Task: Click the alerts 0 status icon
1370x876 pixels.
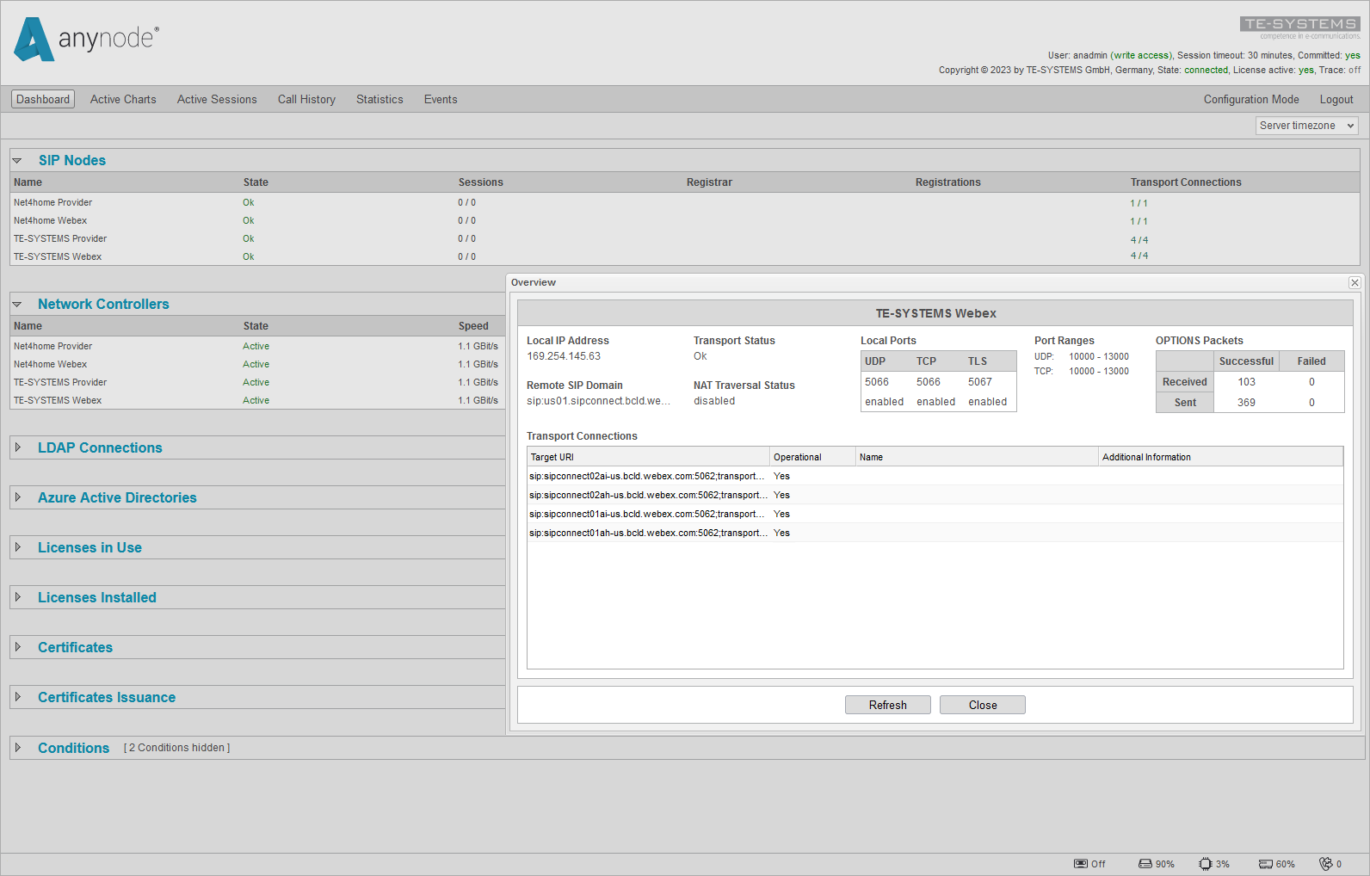Action: coord(1326,864)
